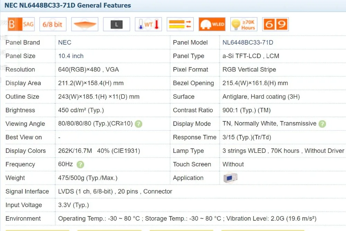Screen dimensions: 346x231
Task: Open the NEC panel brand link
Action: [65, 42]
